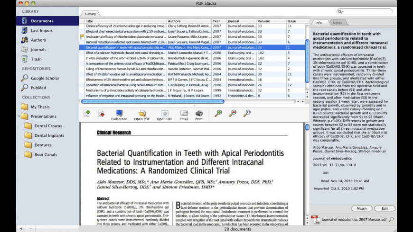Open Google Scholar repository search
Screen dimensions: 413x232
click(45, 78)
